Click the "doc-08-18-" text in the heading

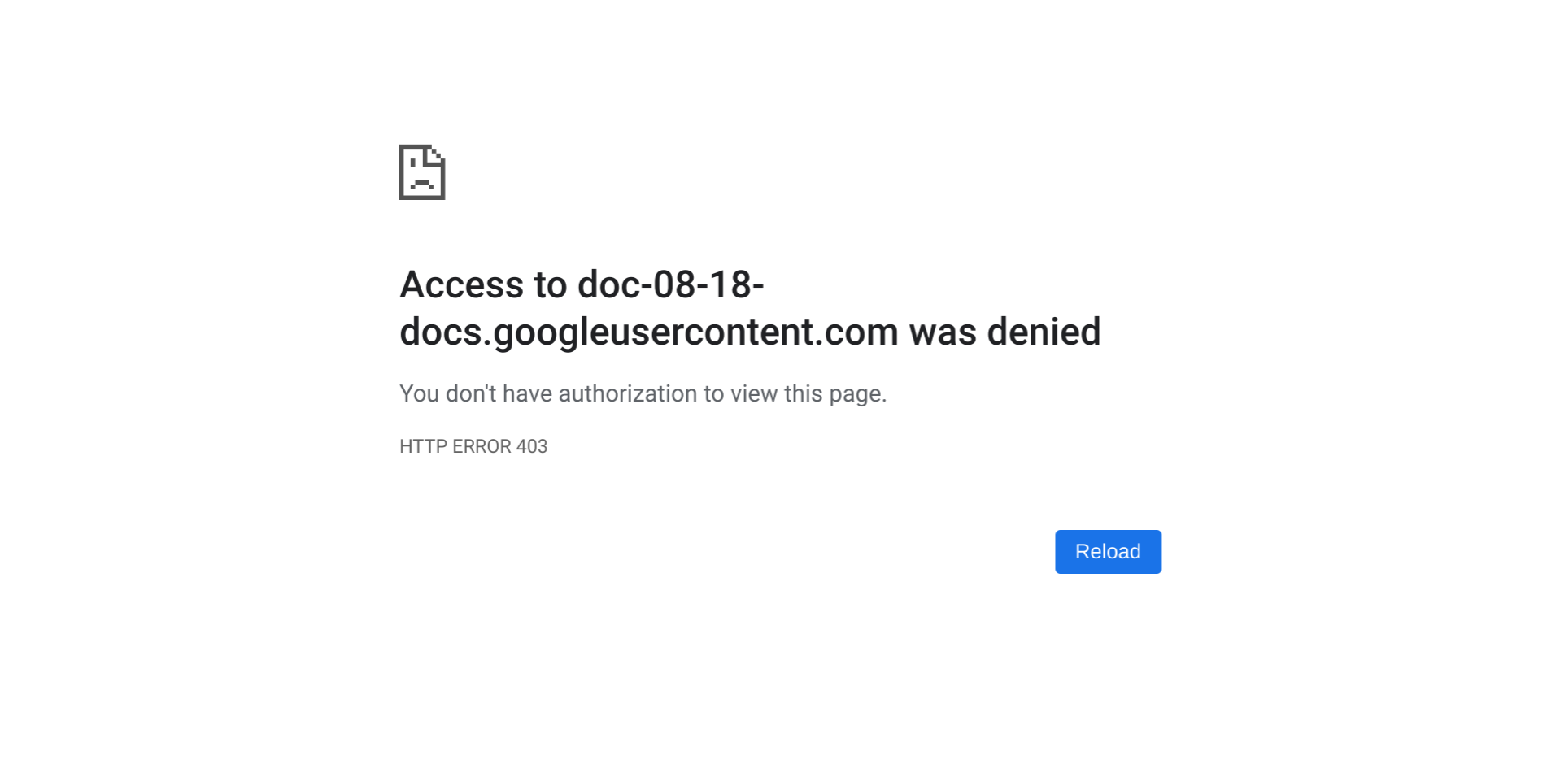point(670,285)
